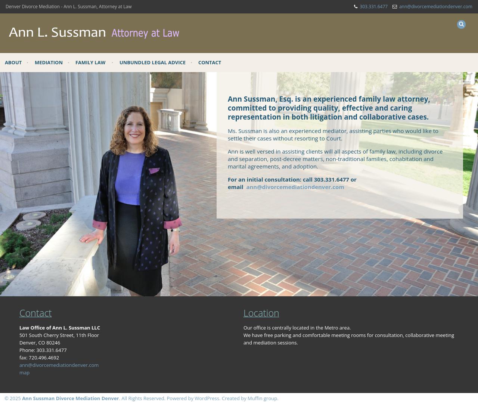This screenshot has height=402, width=478.
Task: Open the ABOUT menu item
Action: pos(13,62)
